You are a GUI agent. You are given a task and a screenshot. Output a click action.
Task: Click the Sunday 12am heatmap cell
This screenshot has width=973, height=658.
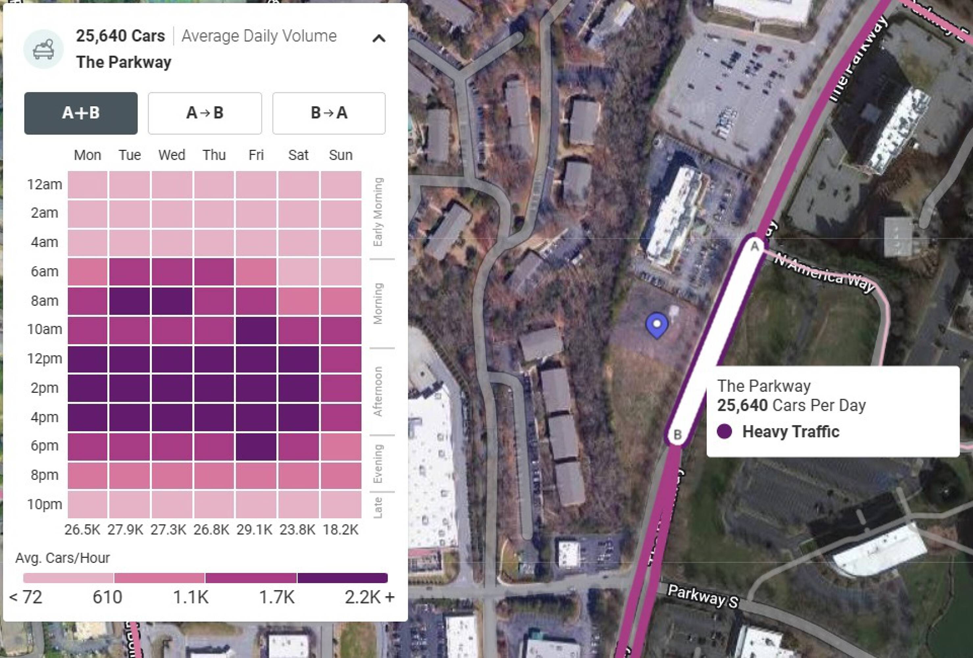point(341,185)
